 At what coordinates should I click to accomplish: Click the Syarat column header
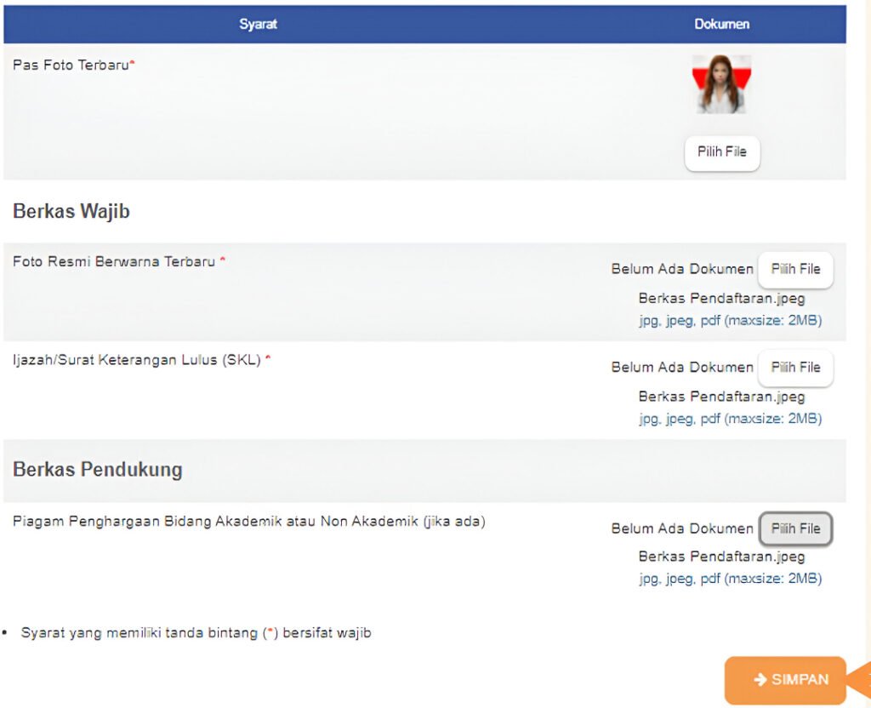coord(258,25)
